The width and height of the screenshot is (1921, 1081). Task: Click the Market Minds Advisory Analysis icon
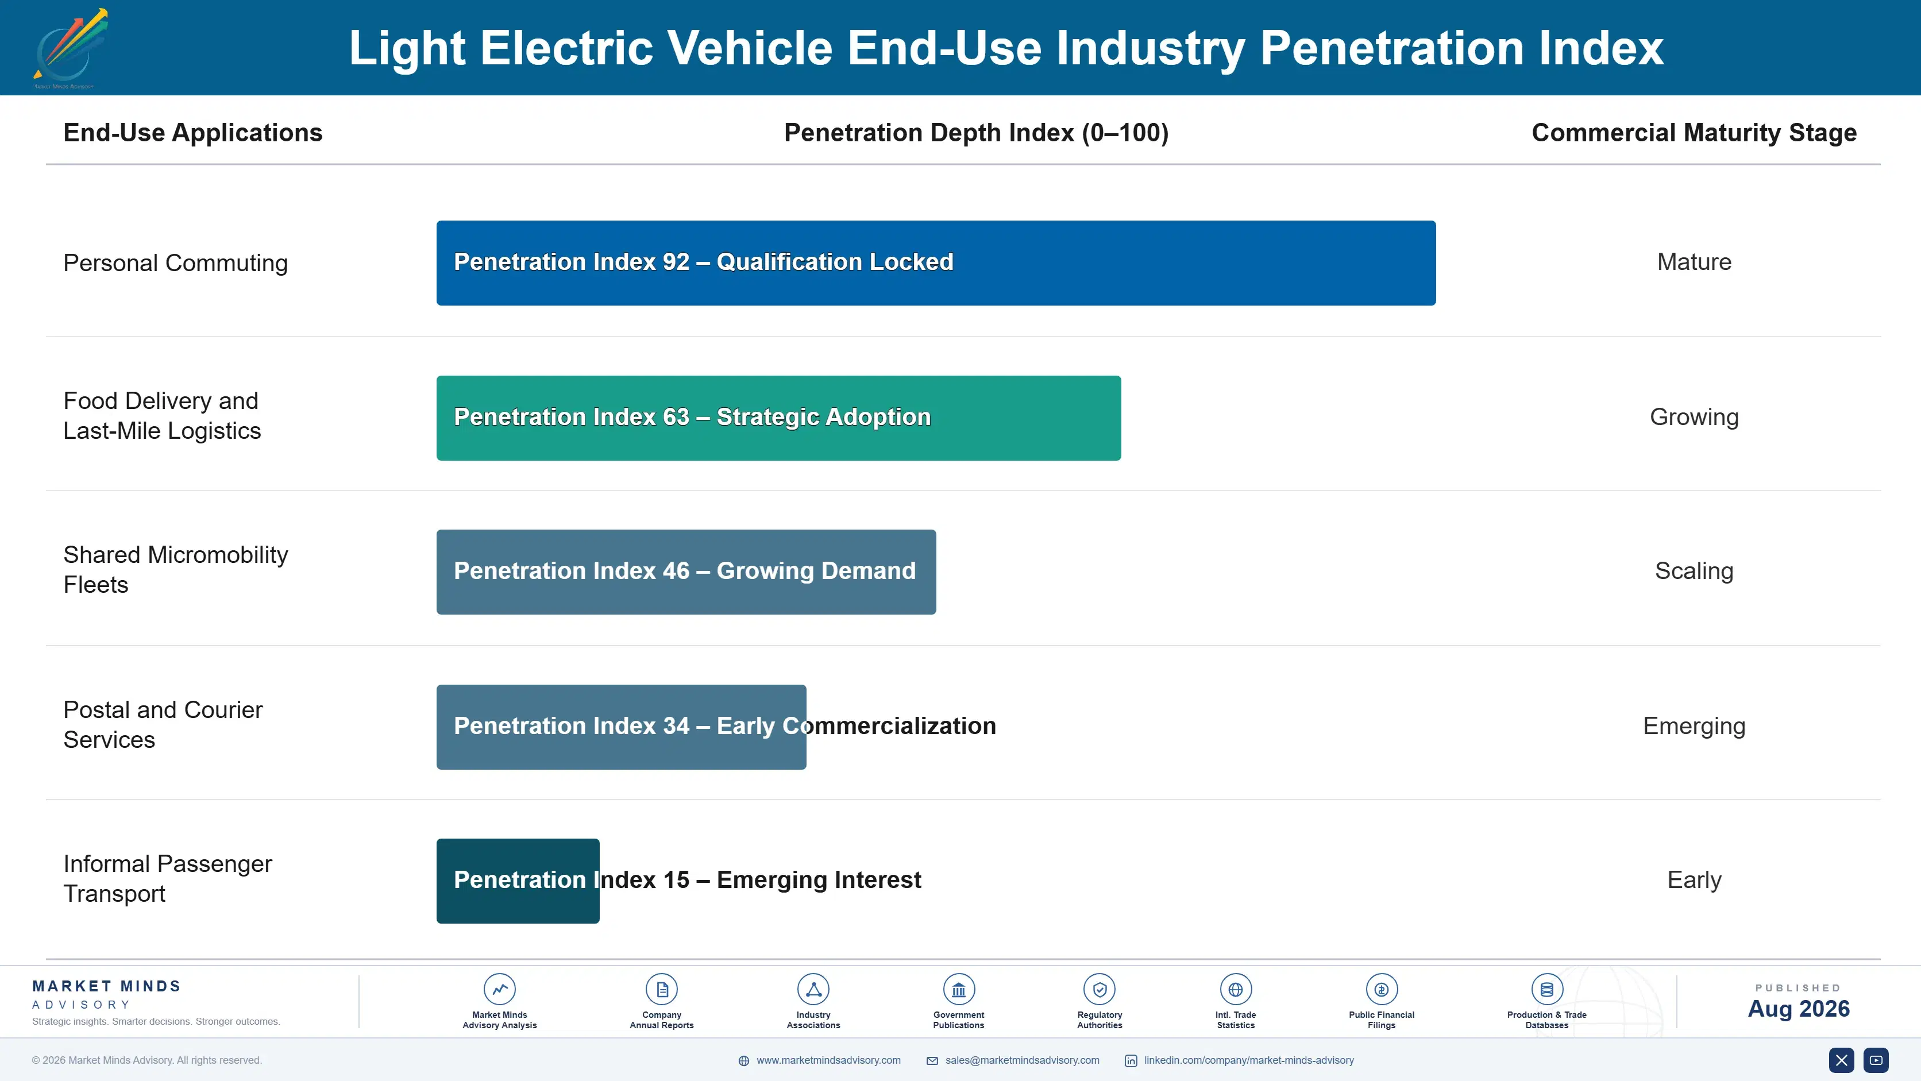coord(500,989)
